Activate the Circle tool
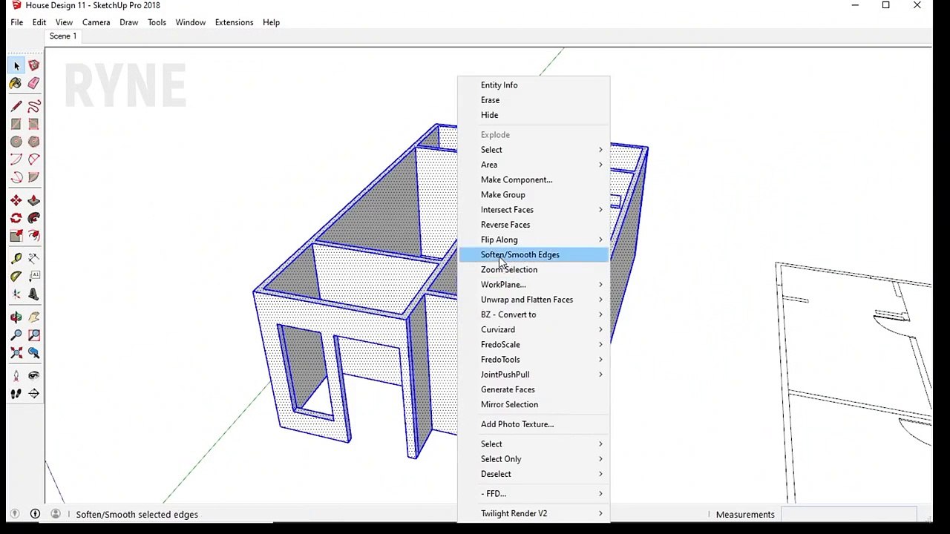The width and height of the screenshot is (950, 534). coord(16,142)
